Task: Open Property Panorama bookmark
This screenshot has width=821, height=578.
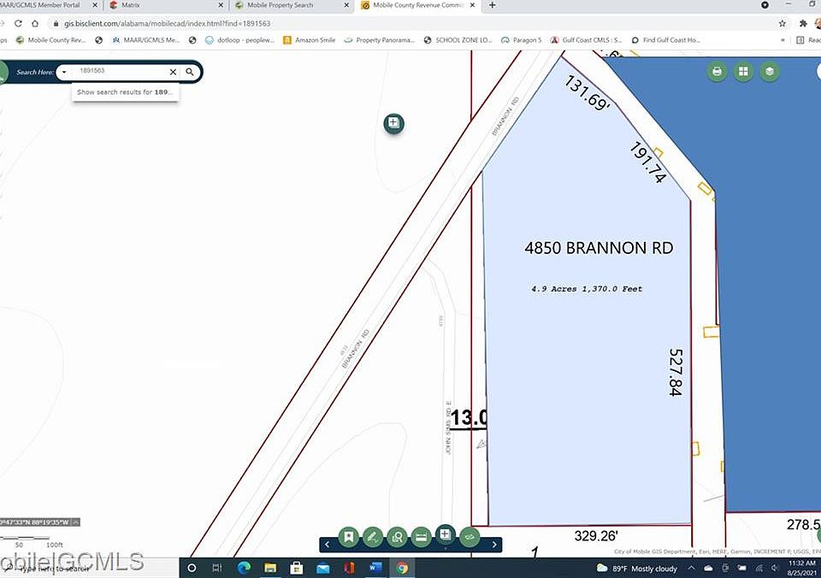Action: (x=380, y=40)
